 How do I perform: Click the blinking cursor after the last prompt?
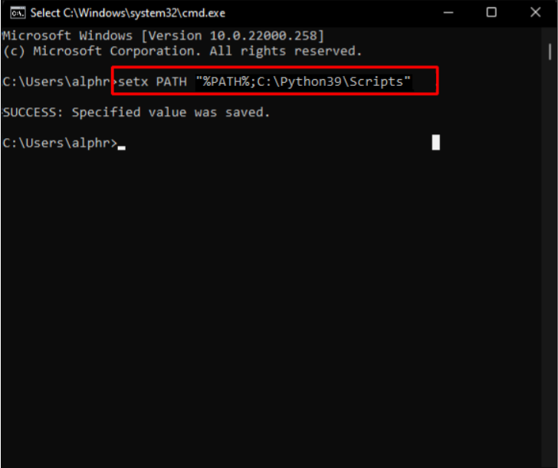[121, 147]
